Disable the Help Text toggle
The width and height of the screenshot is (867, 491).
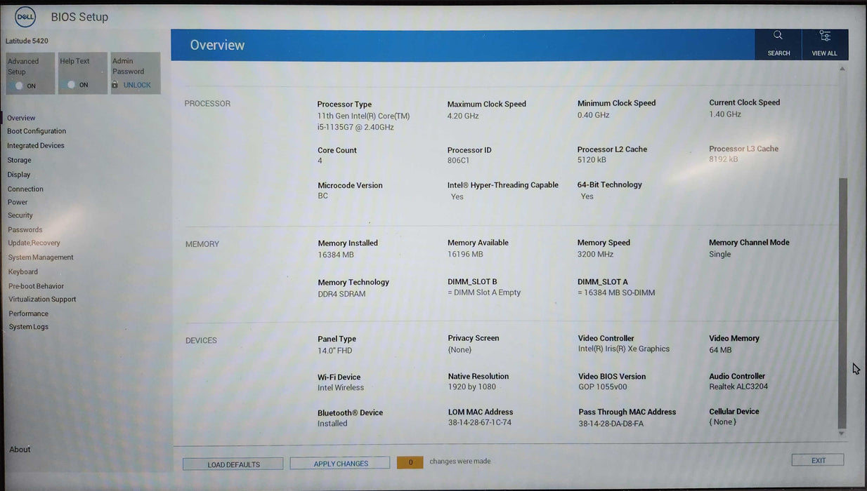[72, 84]
